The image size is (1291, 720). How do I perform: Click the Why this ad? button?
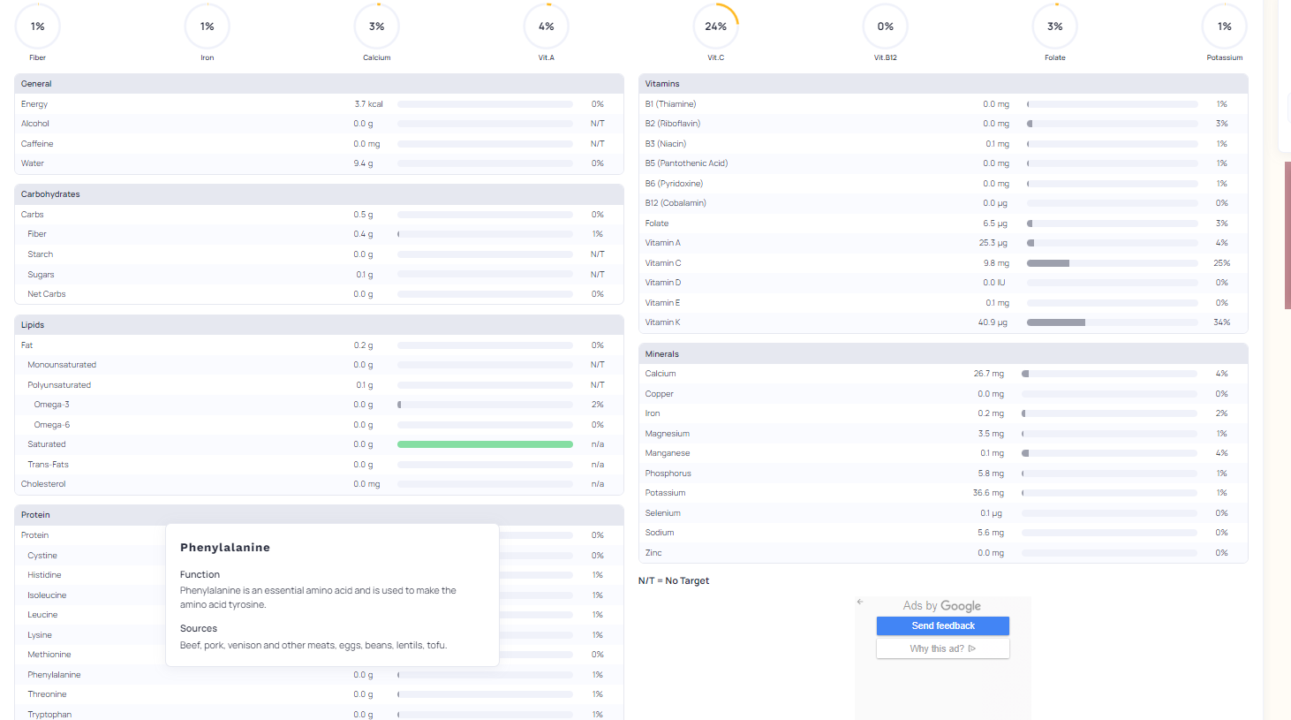[x=942, y=648]
